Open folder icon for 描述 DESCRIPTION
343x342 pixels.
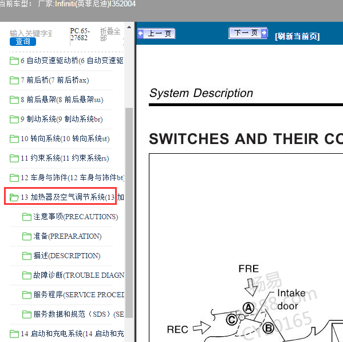click(27, 256)
